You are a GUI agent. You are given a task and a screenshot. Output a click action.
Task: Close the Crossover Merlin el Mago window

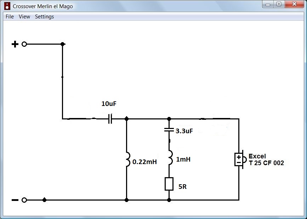tap(294, 4)
